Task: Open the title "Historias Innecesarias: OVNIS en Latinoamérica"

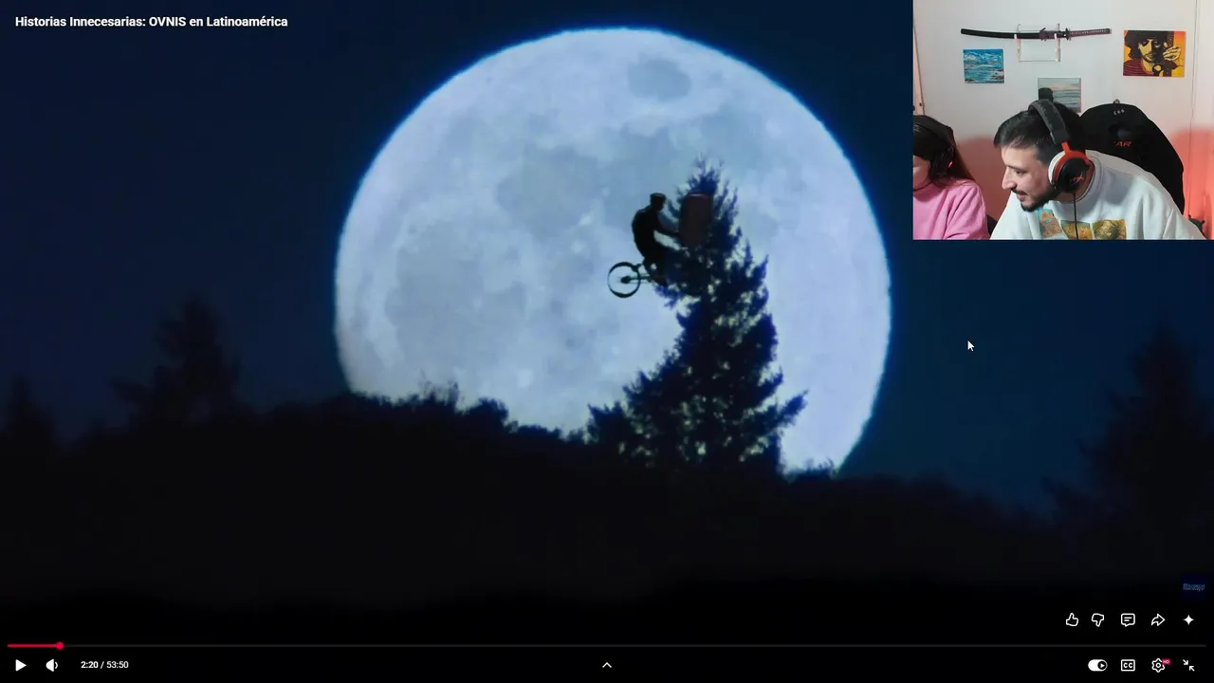Action: [152, 22]
